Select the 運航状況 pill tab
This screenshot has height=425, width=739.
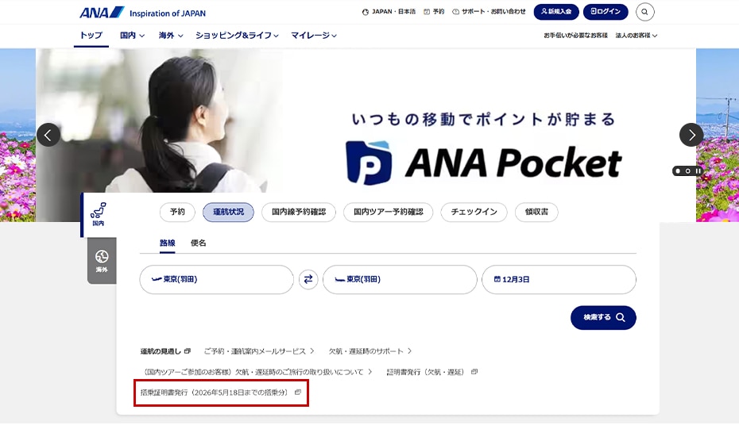229,212
